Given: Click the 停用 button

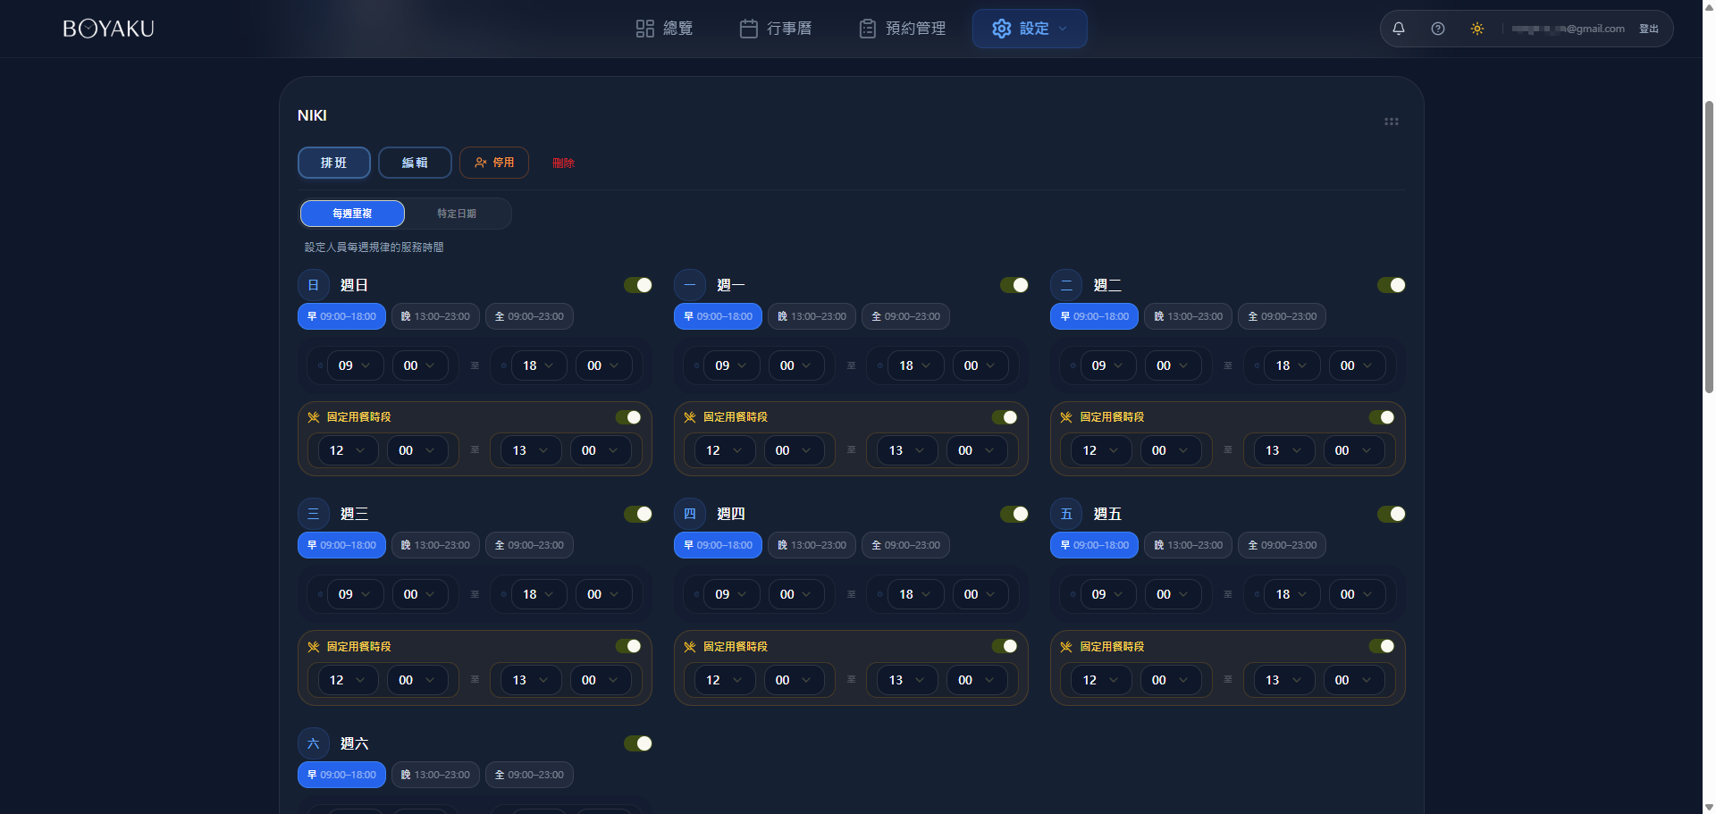Looking at the screenshot, I should (x=494, y=163).
